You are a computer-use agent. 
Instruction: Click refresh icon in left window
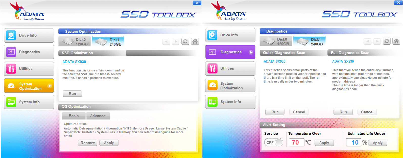185,41
